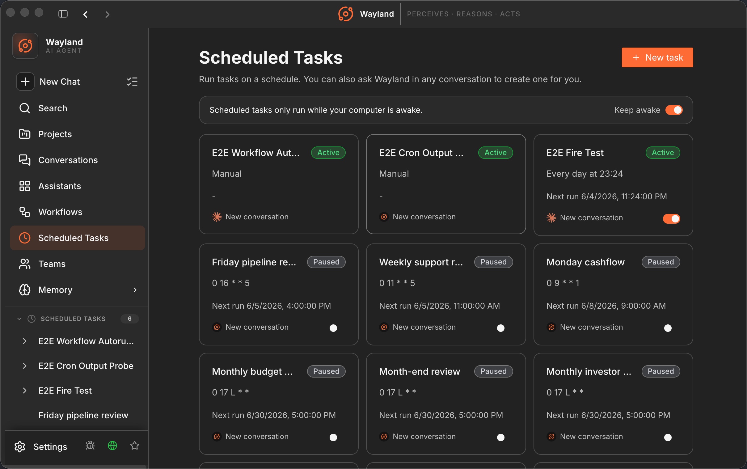Viewport: 747px width, 469px height.
Task: Collapse the Scheduled Tasks sidebar section
Action: click(19, 319)
